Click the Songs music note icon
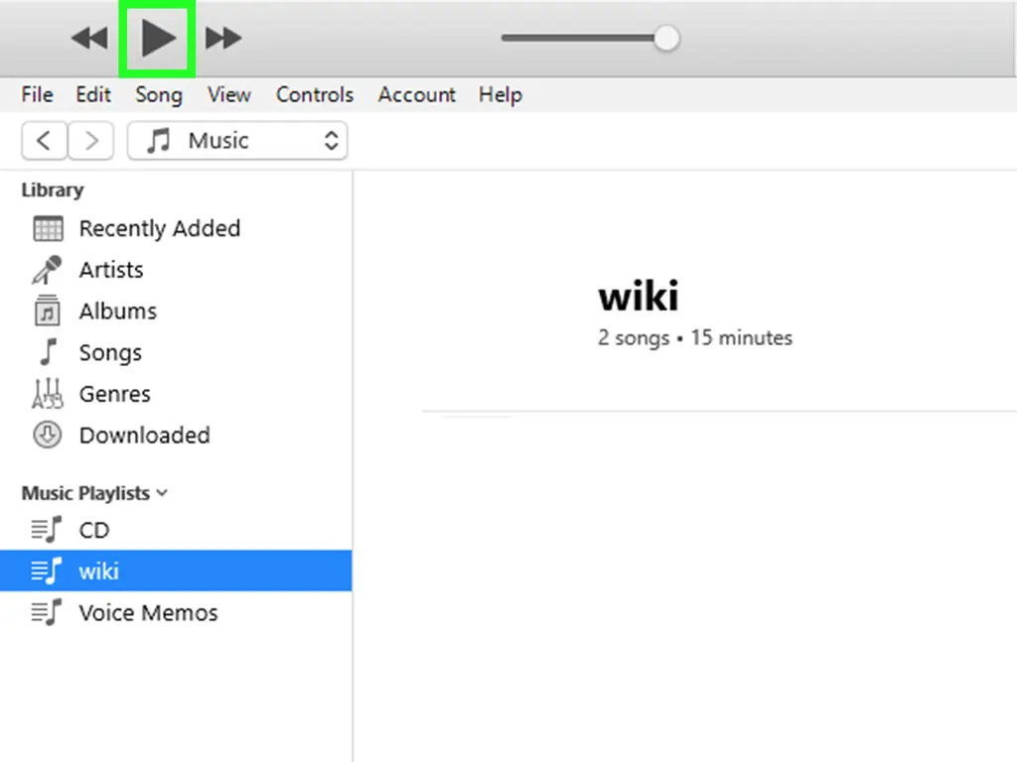The height and width of the screenshot is (762, 1017). pos(47,352)
